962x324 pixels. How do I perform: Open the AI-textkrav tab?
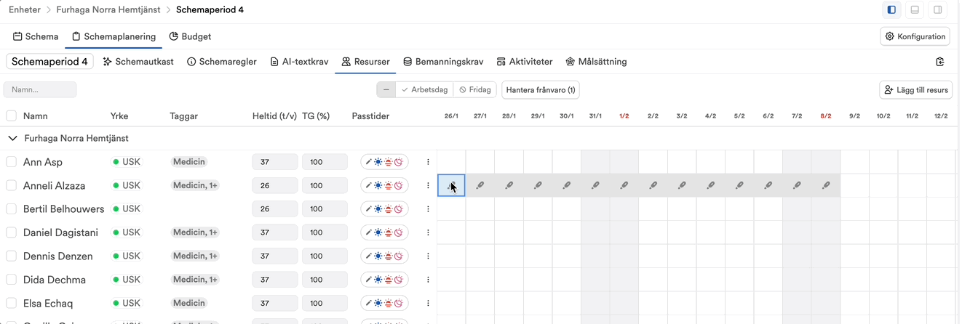coord(299,62)
